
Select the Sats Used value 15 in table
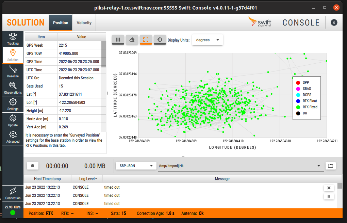[x=79, y=86]
